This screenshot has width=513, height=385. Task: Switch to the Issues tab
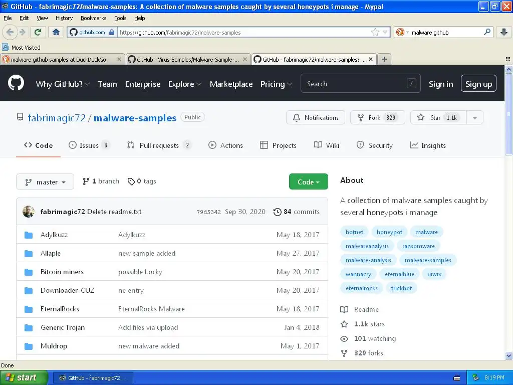pyautogui.click(x=89, y=145)
